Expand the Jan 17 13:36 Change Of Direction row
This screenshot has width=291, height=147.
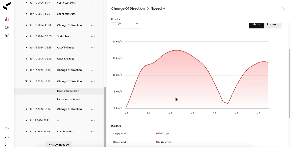click(26, 70)
